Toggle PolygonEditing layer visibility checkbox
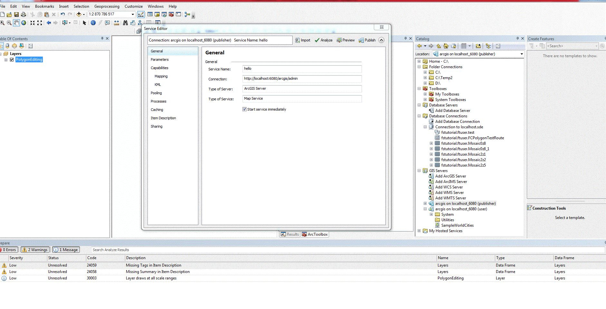 [x=12, y=59]
